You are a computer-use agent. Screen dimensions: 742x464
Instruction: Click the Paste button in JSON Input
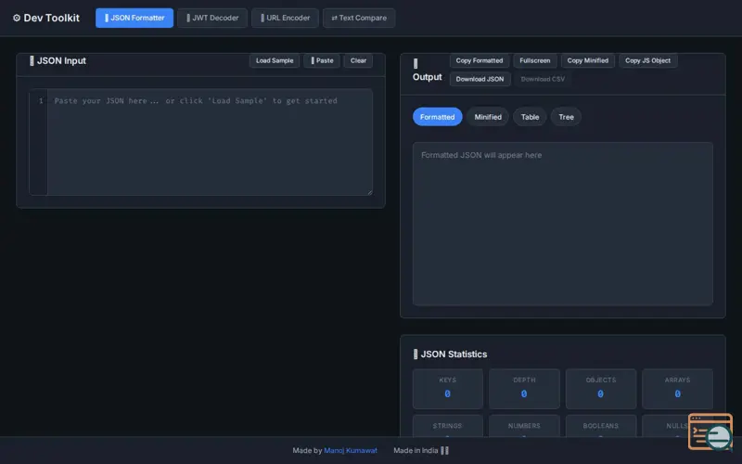(322, 60)
